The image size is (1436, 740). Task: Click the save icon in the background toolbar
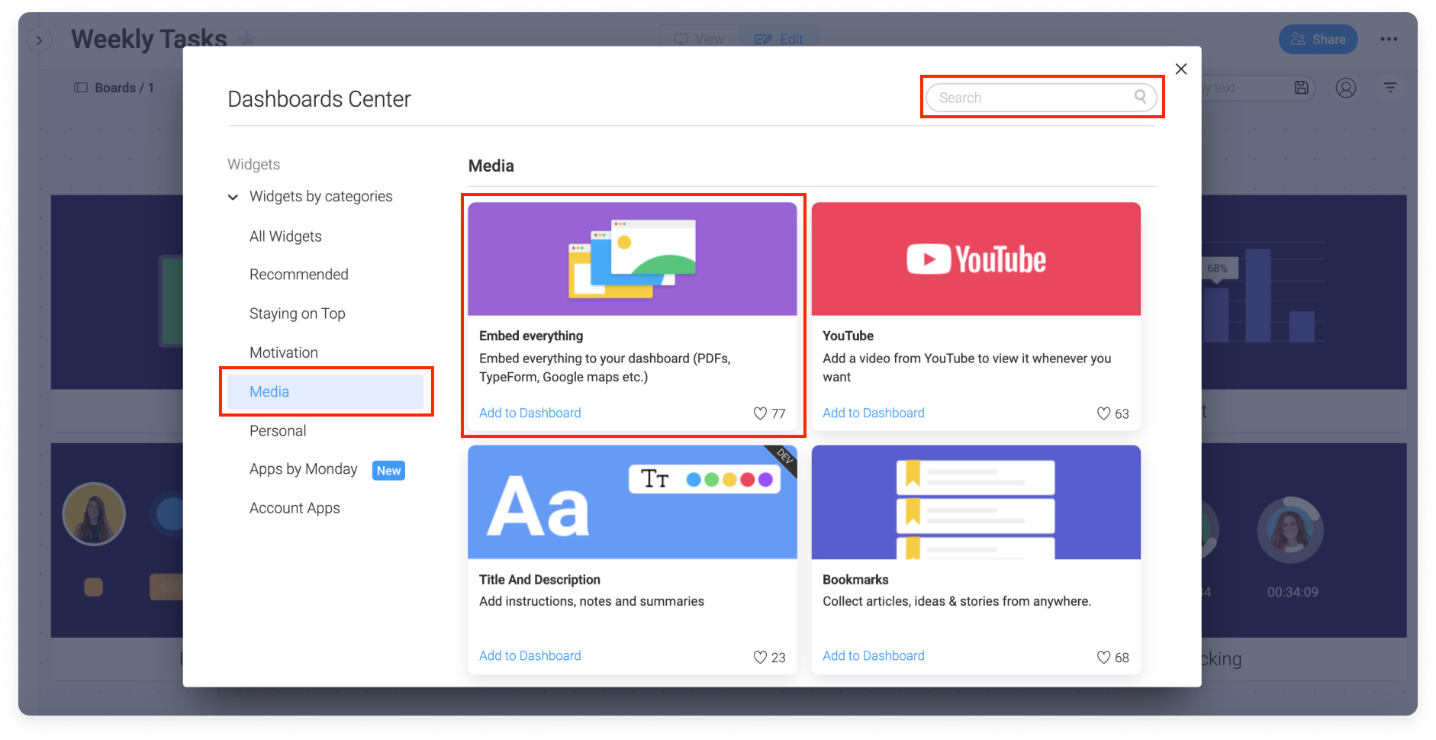click(1302, 88)
